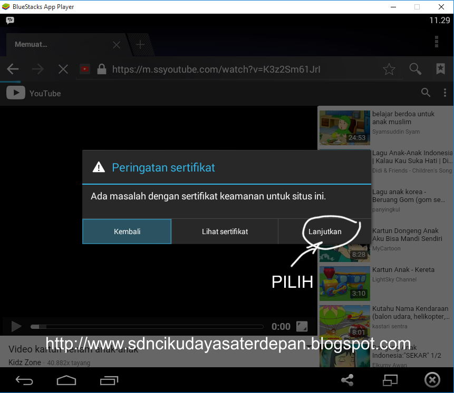454x393 pixels.
Task: Toggle video fullscreen icon
Action: (x=302, y=327)
